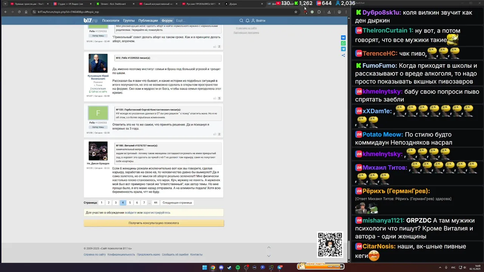Go to page 1 of topic
Image resolution: width=484 pixels, height=272 pixels.
point(101,202)
